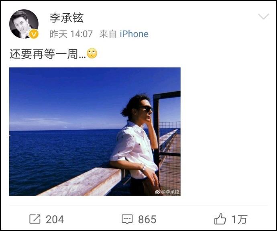Click the eye-rolling emoji in the post

(92, 53)
